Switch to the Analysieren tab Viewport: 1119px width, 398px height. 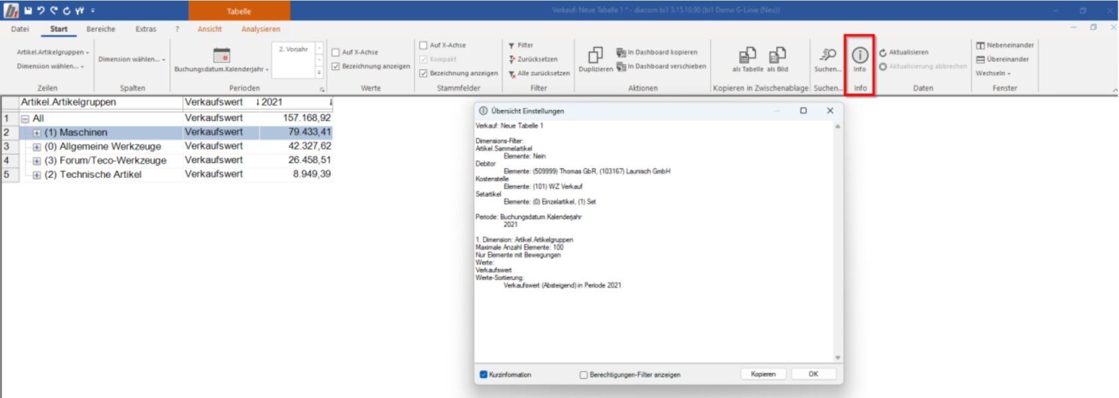pos(260,29)
